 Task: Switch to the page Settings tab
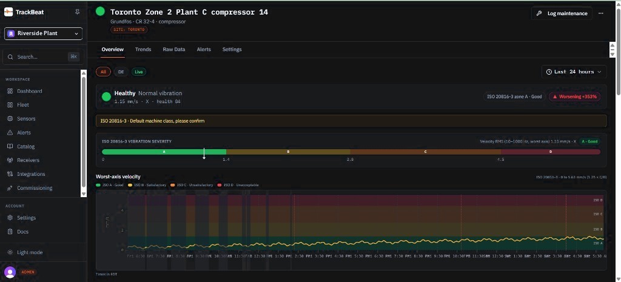232,50
